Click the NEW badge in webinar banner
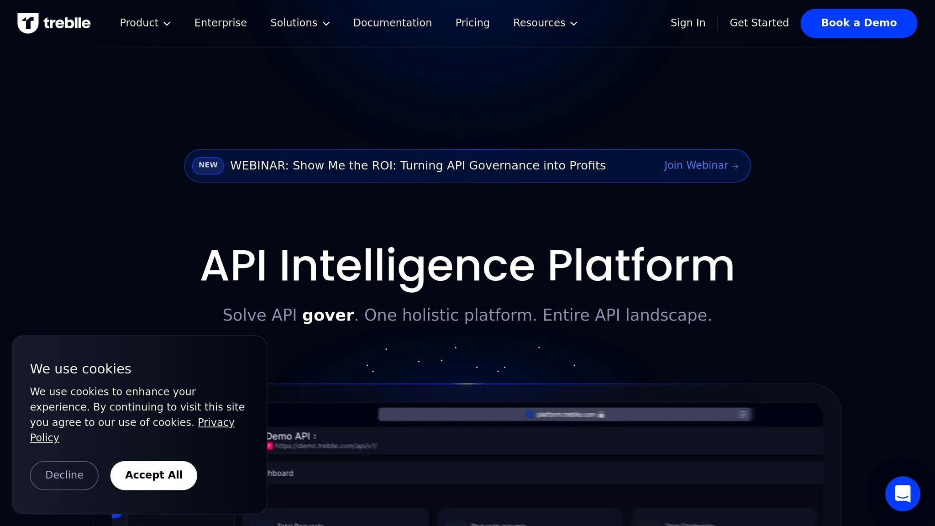Viewport: 935px width, 526px height. [208, 165]
